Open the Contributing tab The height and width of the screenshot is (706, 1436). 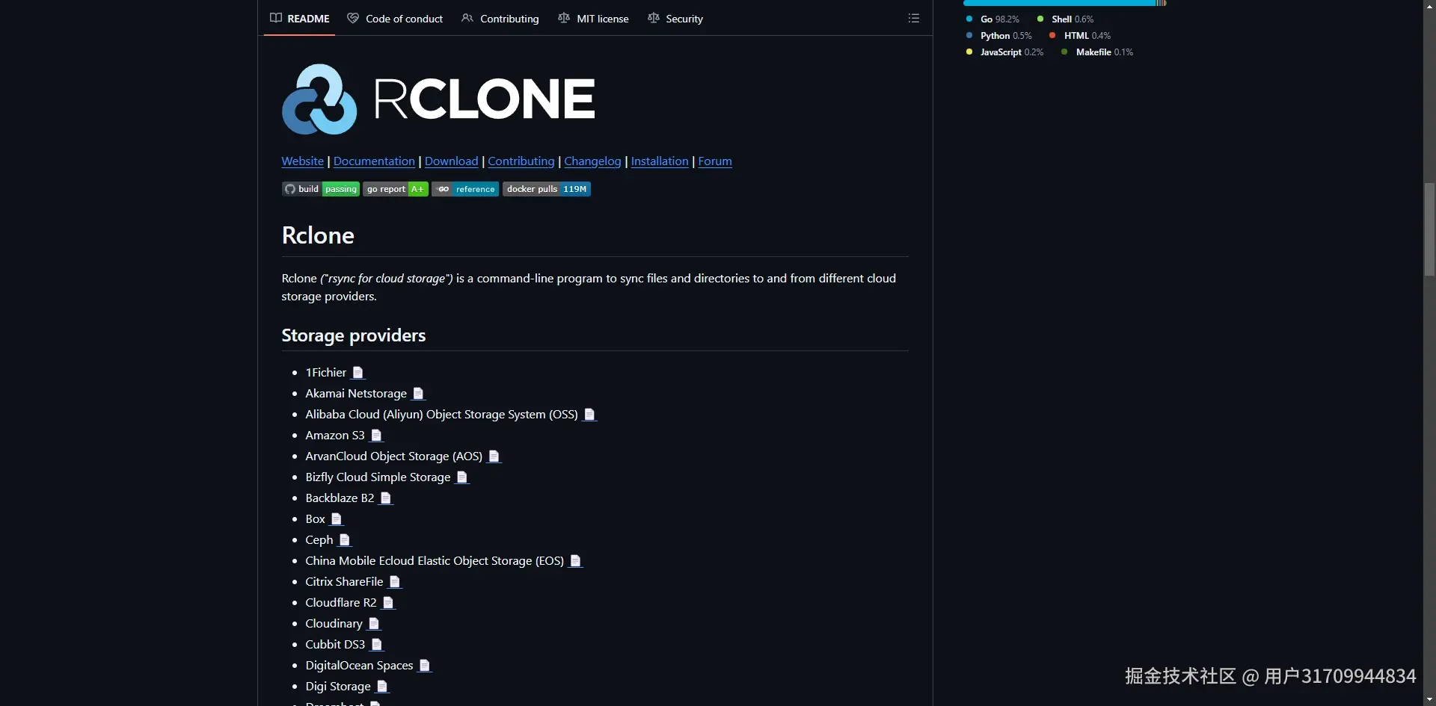[500, 19]
